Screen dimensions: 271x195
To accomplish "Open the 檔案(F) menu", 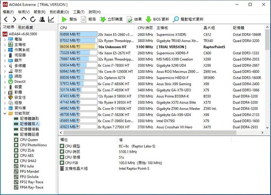I will pyautogui.click(x=8, y=12).
